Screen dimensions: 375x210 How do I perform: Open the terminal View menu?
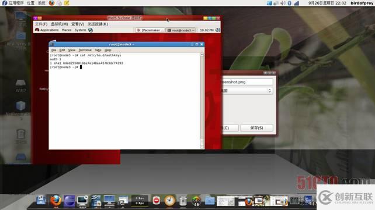coord(72,50)
